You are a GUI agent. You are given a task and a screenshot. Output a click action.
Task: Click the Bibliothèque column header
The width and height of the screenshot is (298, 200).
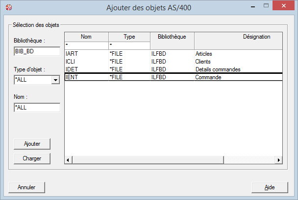172,37
